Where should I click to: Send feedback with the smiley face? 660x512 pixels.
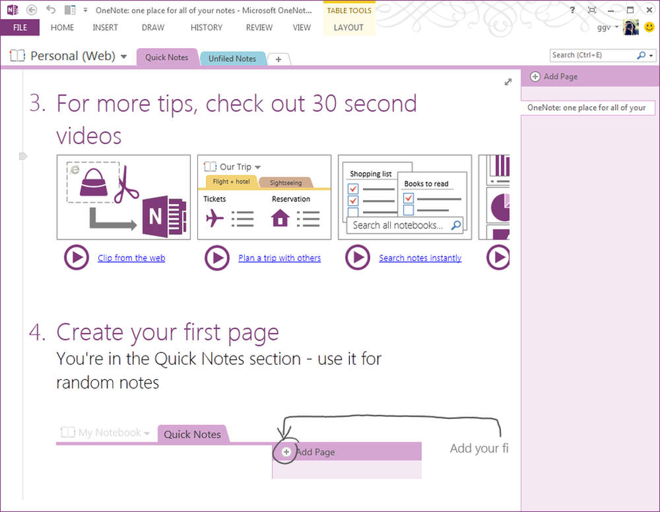(649, 27)
